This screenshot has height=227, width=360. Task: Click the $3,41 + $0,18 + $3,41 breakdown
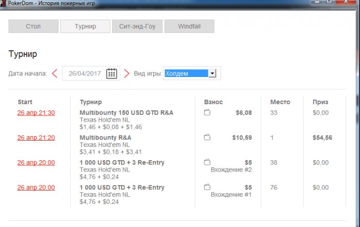coord(111,152)
